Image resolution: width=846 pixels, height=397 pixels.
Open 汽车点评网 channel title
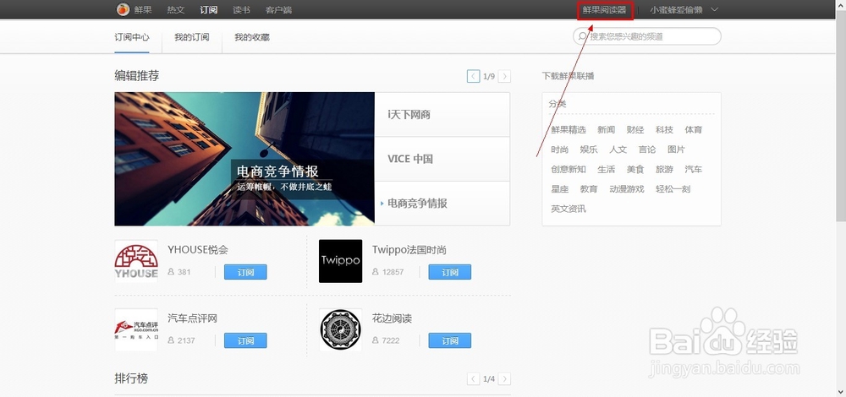pos(193,318)
